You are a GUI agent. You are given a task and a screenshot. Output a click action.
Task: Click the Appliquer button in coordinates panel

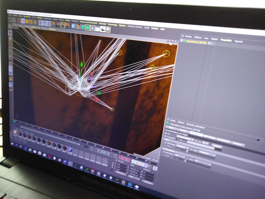pyautogui.click(x=148, y=183)
